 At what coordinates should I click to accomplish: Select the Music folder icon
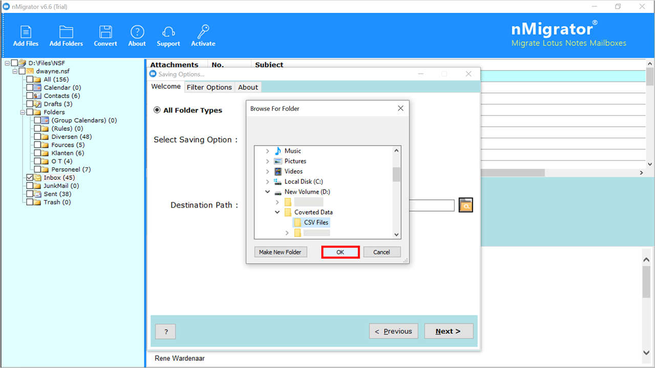pyautogui.click(x=278, y=151)
